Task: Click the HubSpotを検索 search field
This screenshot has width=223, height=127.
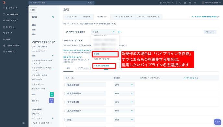Action: (x=61, y=3)
